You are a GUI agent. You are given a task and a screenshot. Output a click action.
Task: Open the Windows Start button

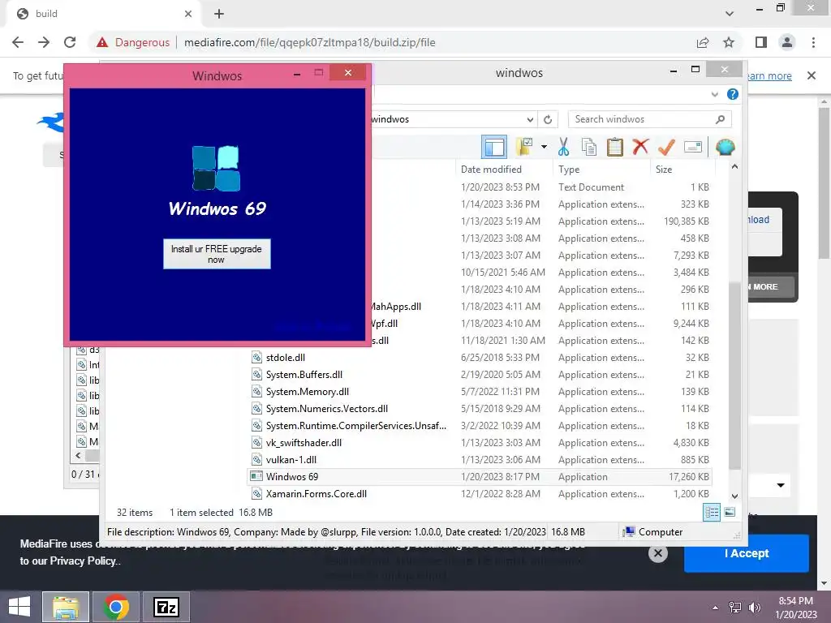[19, 607]
